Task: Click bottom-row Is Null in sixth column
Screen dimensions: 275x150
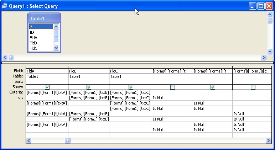Action: pyautogui.click(x=239, y=130)
